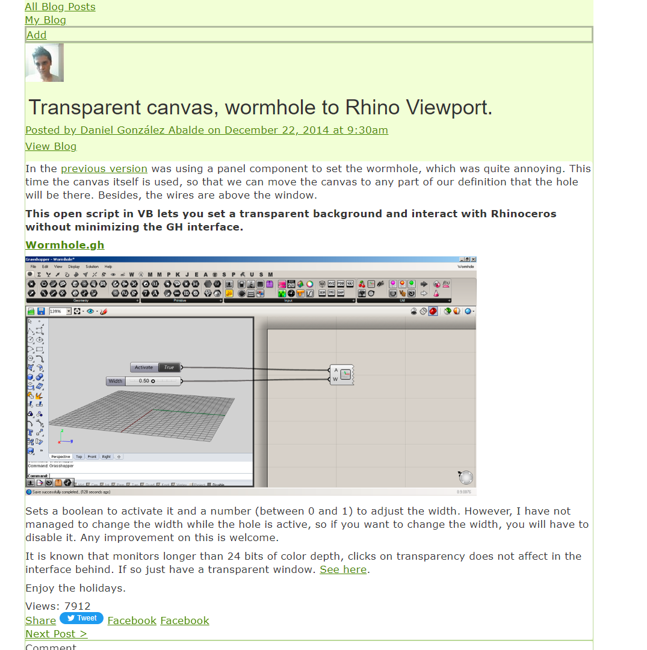Click the clock icon in Input panel
The width and height of the screenshot is (647, 650).
pyautogui.click(x=291, y=294)
